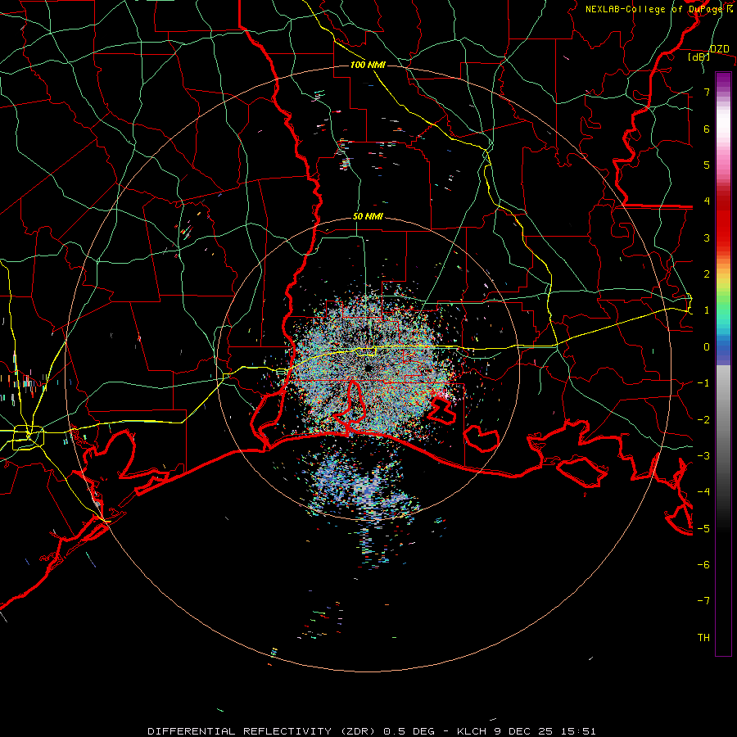Click the DZD legend title

719,49
